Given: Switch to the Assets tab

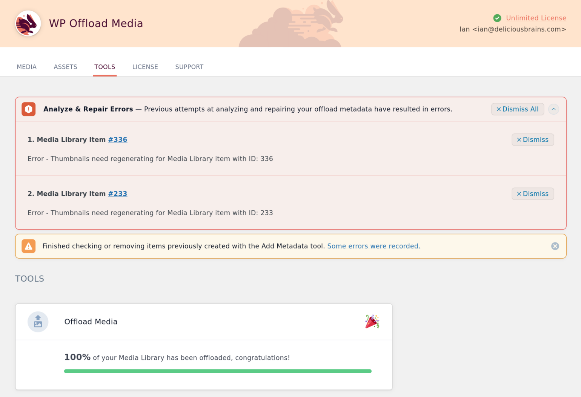Looking at the screenshot, I should pyautogui.click(x=66, y=67).
